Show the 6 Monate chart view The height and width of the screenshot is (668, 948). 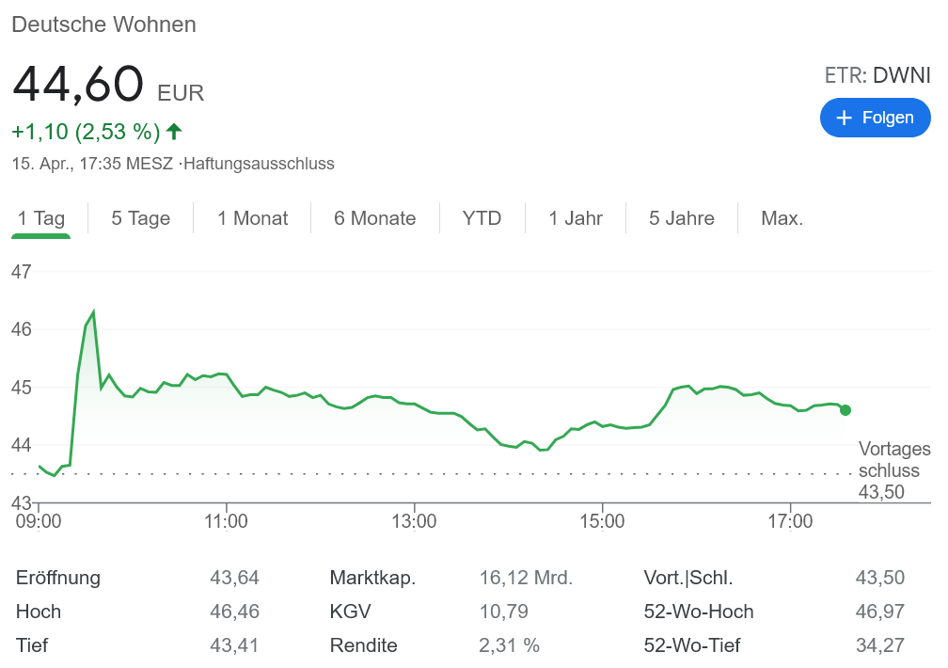374,218
